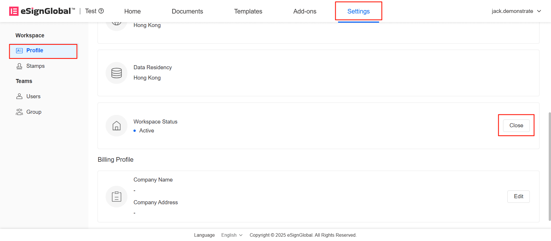
Task: Click the Profile card icon in sidebar
Action: pos(19,51)
